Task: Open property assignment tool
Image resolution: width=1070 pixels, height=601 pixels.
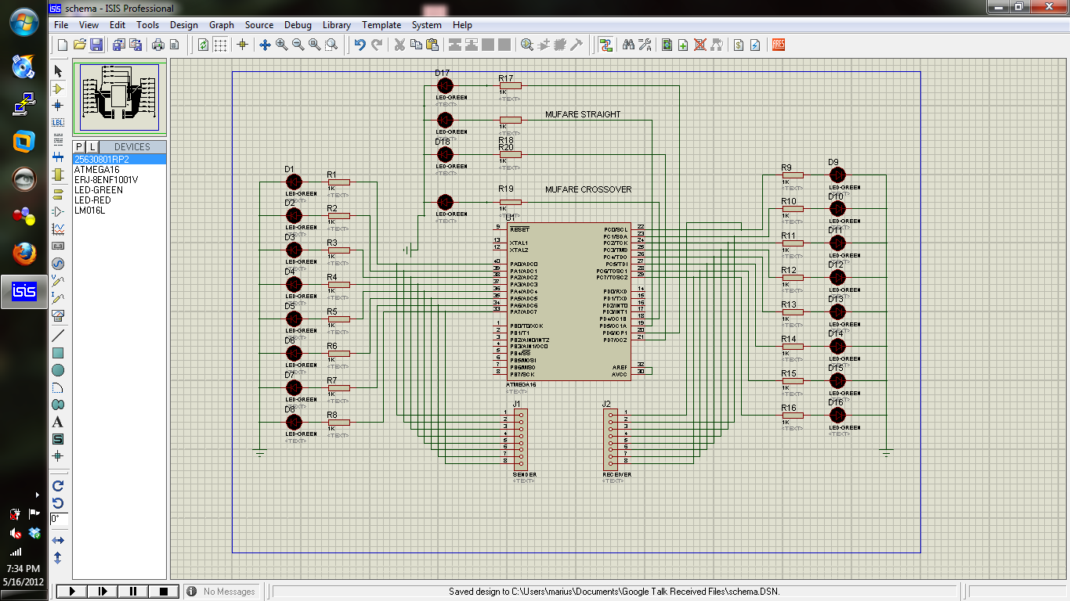Action: coord(645,45)
